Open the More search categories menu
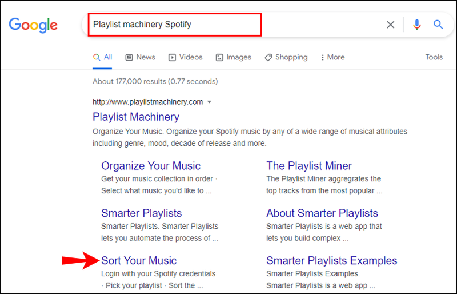 pos(333,57)
